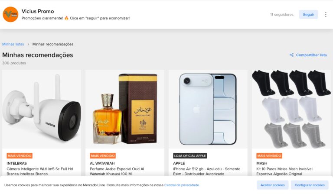Open the iPhone Air product image
Screen dimensions: 333x194
pos(208,109)
